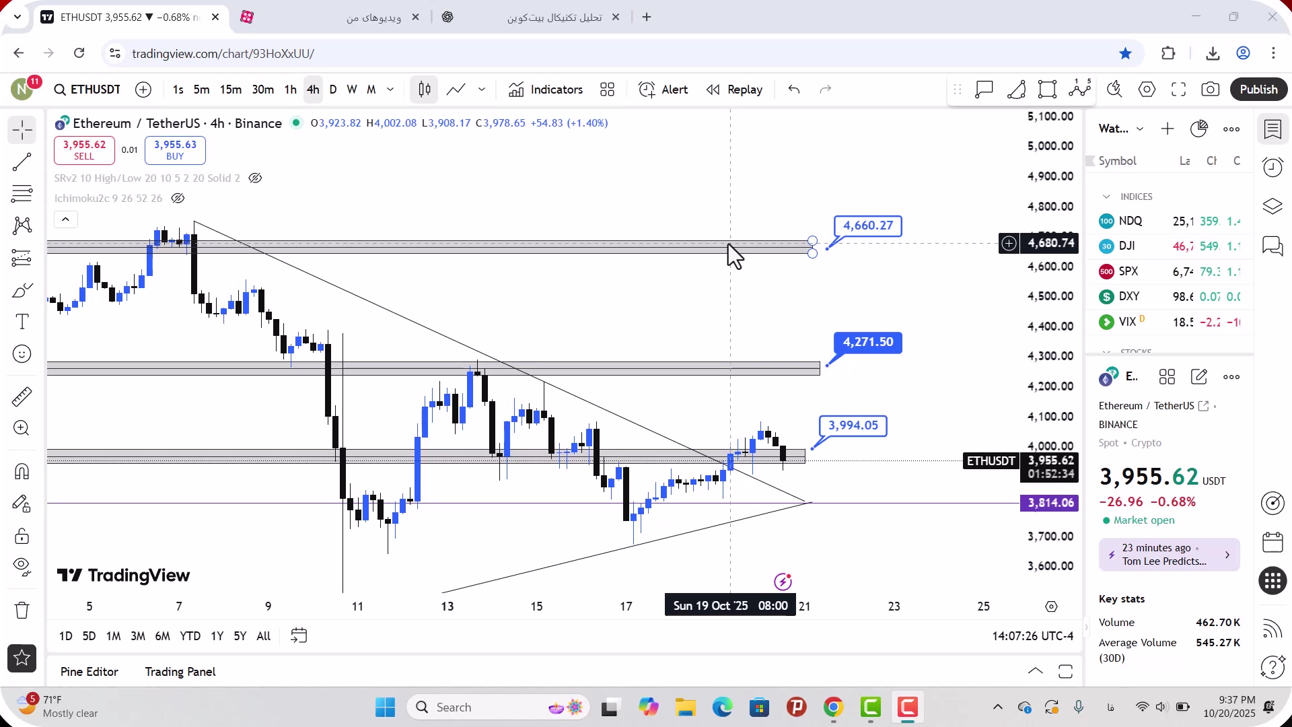Show the hidden SRv2 indicator
The image size is (1292, 727).
point(255,178)
